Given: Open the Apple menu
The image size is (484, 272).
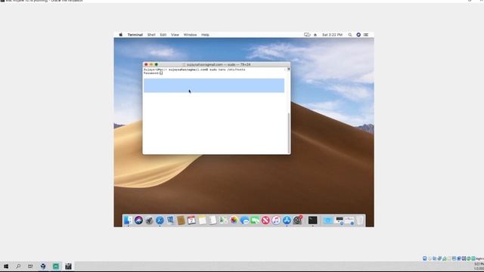Looking at the screenshot, I should (121, 35).
